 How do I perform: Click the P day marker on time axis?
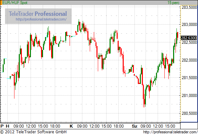[2, 126]
